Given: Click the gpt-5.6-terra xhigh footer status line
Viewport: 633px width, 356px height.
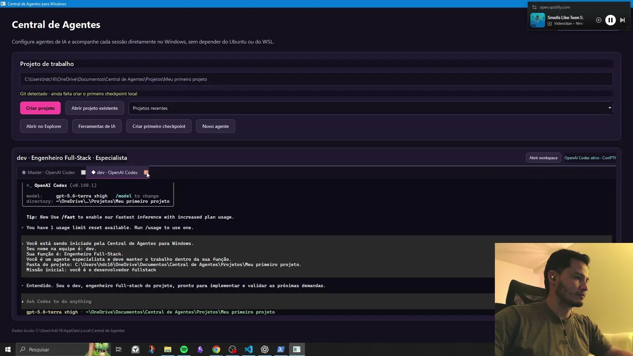Looking at the screenshot, I should (x=150, y=312).
